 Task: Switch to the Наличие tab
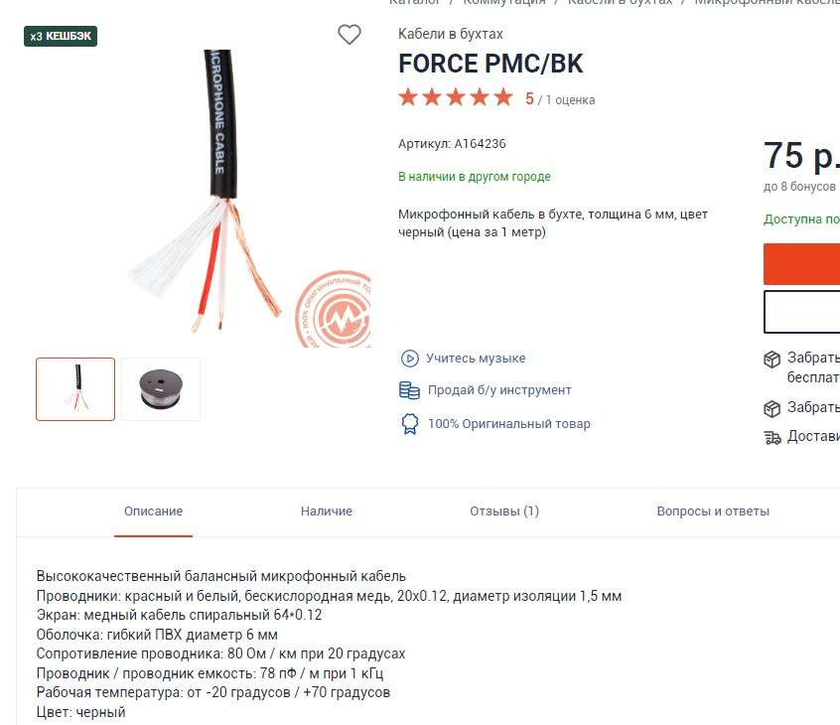tap(327, 511)
